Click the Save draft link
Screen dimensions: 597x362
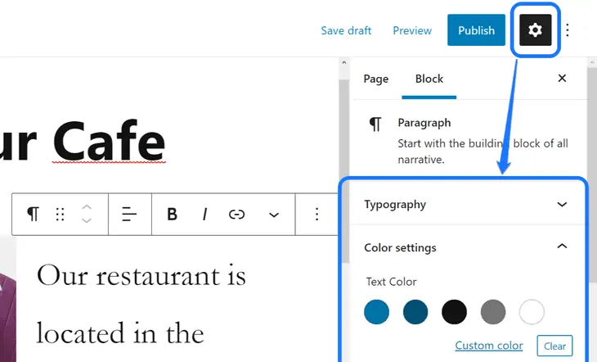[x=346, y=30]
